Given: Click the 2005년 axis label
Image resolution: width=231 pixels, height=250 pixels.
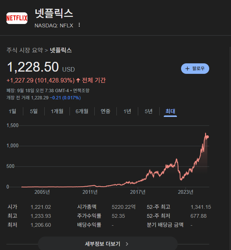Looking at the screenshot, I should pyautogui.click(x=42, y=192).
